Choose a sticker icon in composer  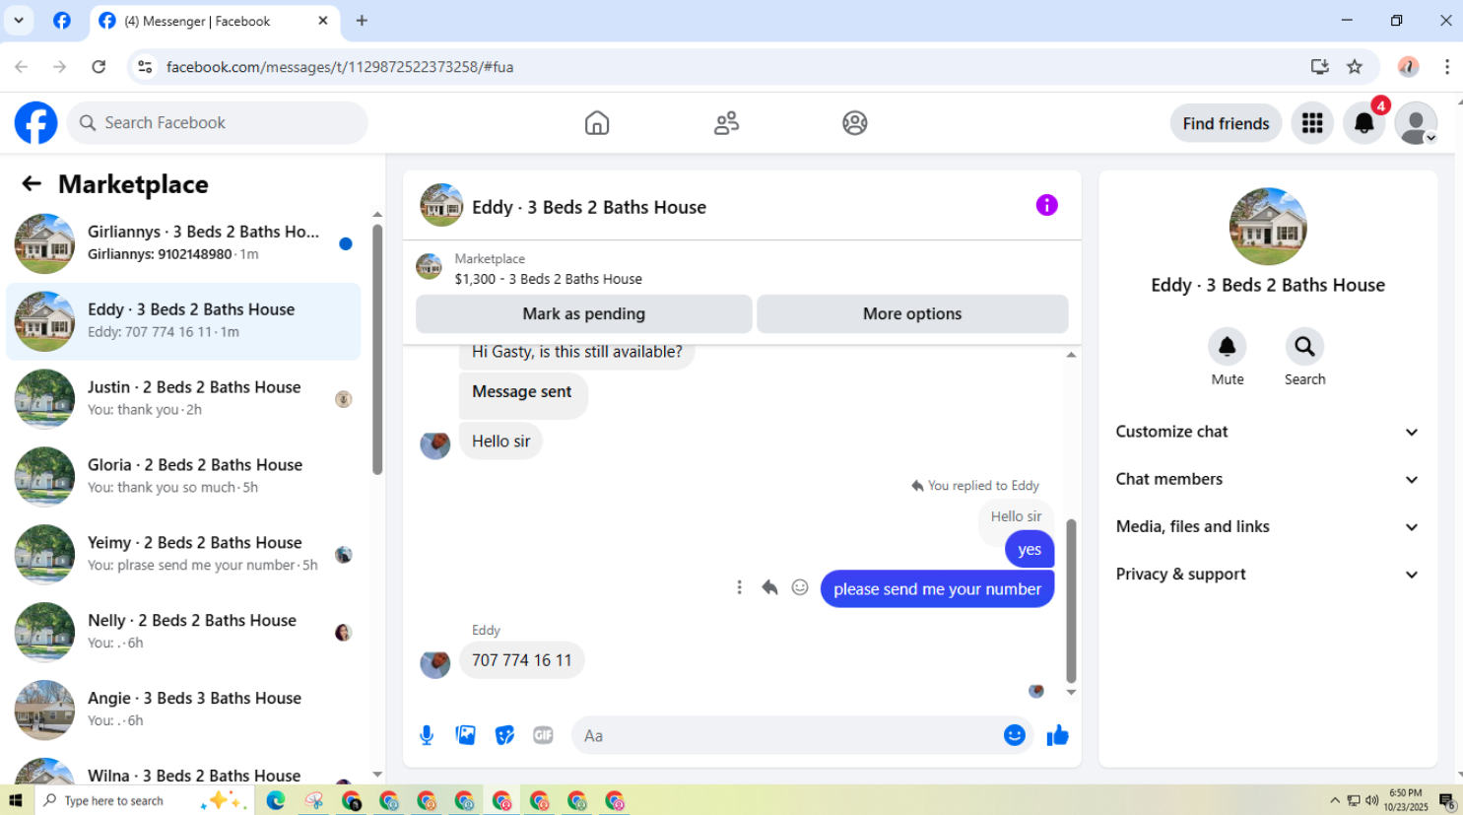pos(504,735)
